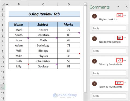Viewport: 130px width, 101px height.
Task: Click the Reply field under the C7 comment
Action: [x=109, y=73]
